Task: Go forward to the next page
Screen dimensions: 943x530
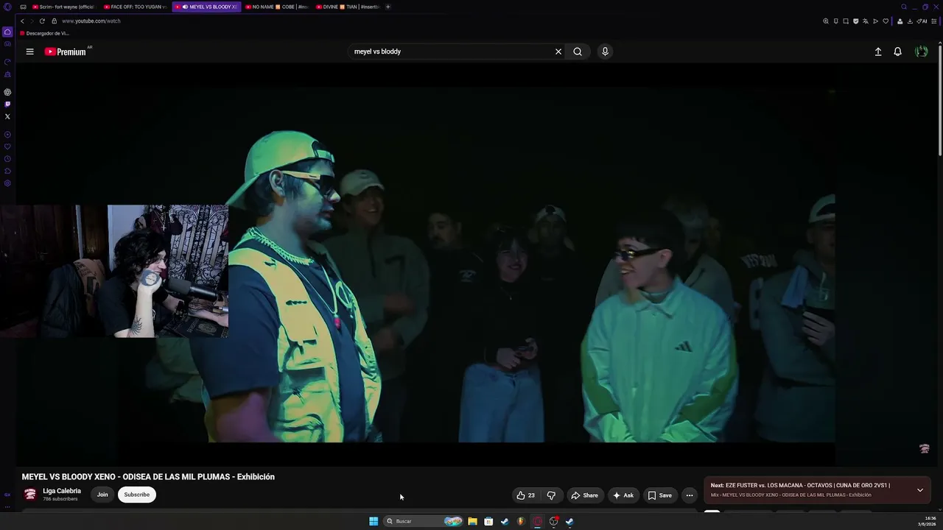Action: 32,21
